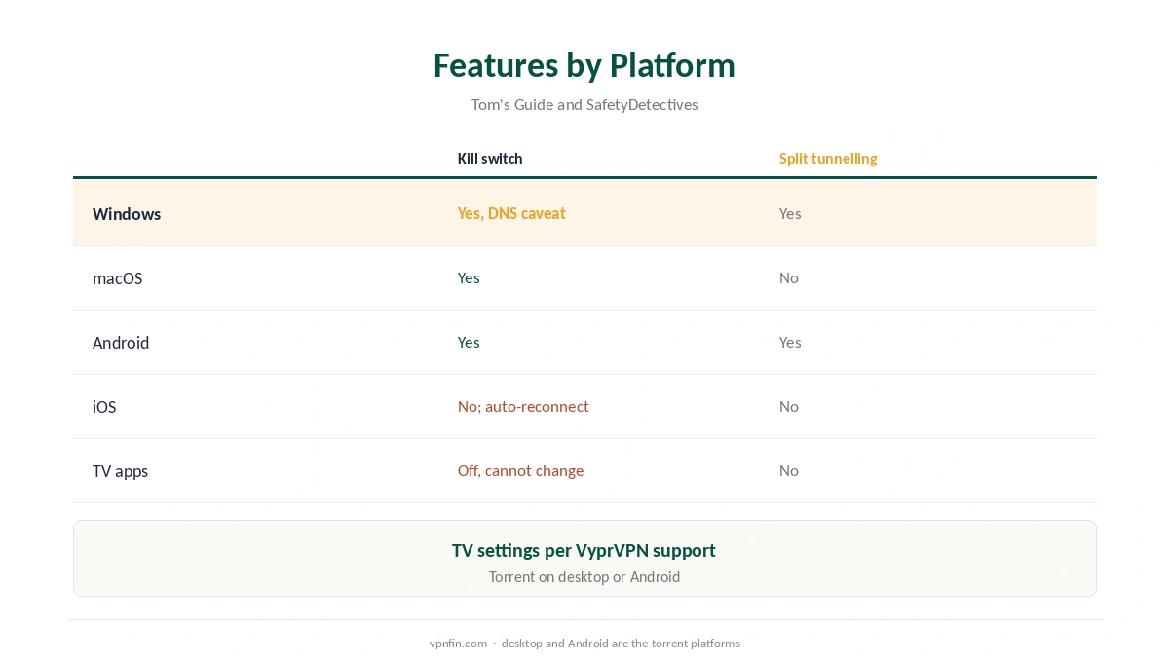Click the 'No; auto-reconnect' cell
The width and height of the screenshot is (1169, 662).
click(x=523, y=406)
